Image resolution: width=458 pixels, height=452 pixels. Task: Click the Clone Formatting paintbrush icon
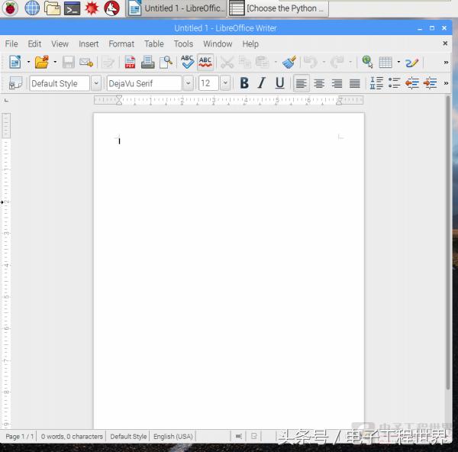(x=289, y=63)
